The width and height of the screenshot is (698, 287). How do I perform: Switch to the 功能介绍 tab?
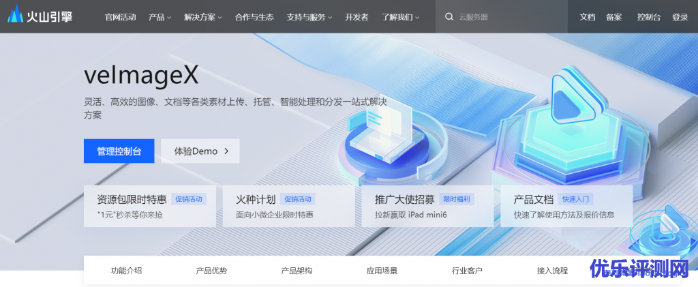(x=126, y=271)
